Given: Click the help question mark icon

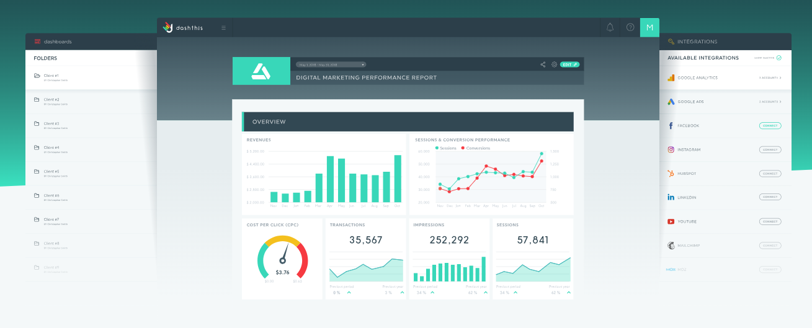Looking at the screenshot, I should 630,27.
